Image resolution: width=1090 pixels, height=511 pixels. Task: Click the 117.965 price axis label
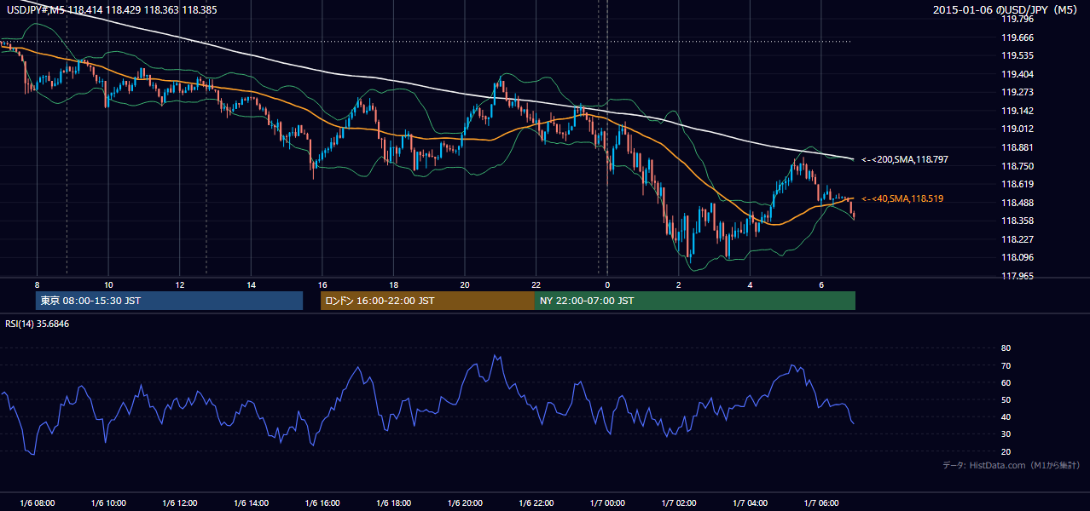[1016, 276]
